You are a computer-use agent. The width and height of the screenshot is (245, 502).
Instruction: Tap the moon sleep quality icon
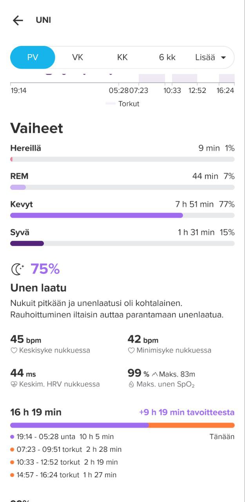[x=18, y=269]
